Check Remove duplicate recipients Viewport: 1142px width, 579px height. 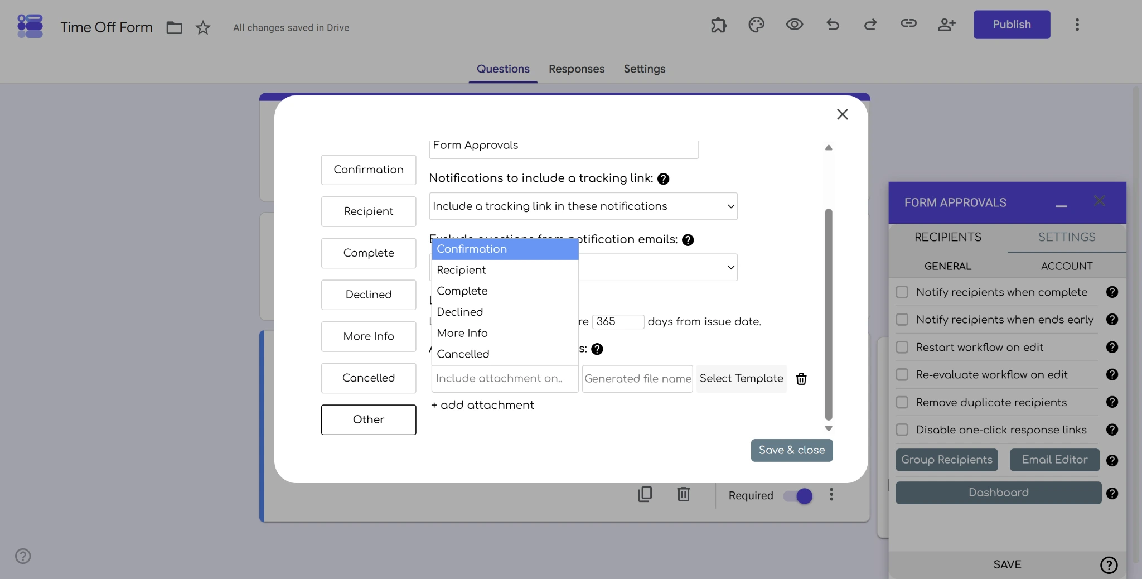[x=902, y=402]
